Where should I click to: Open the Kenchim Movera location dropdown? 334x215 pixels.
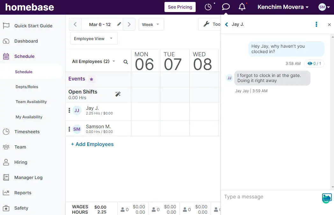pos(283,7)
